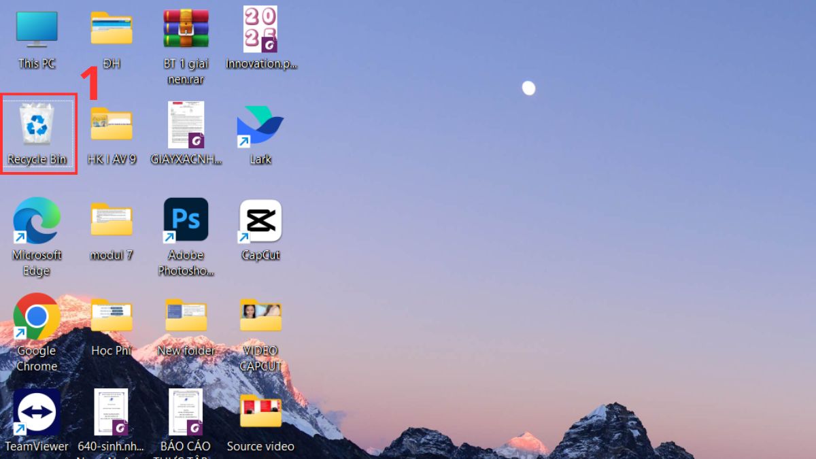Click the "Google Chrome" label text

[x=37, y=359]
